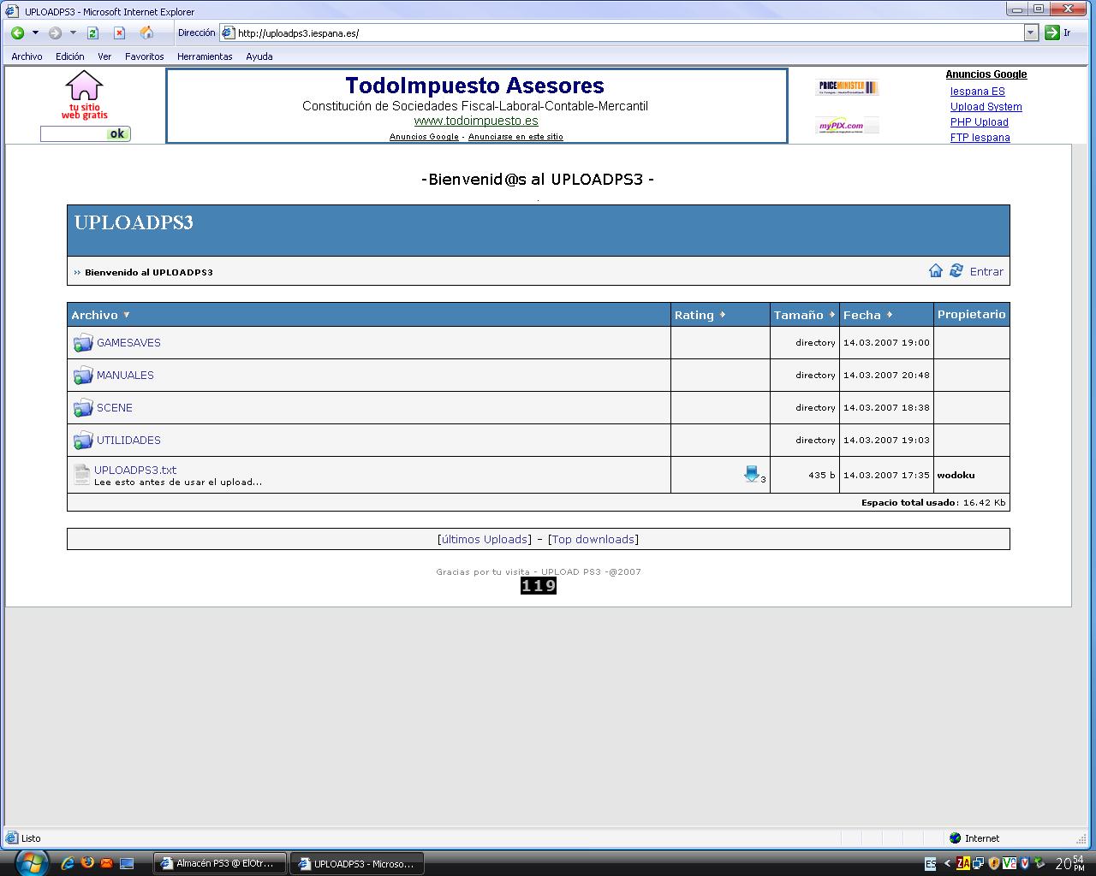Open the Forward button history dropdown arrow
Screen dimensions: 1096x876
[73, 33]
